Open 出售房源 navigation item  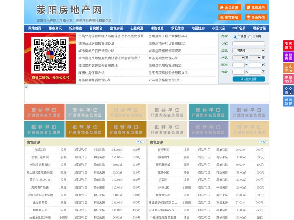tap(116, 29)
